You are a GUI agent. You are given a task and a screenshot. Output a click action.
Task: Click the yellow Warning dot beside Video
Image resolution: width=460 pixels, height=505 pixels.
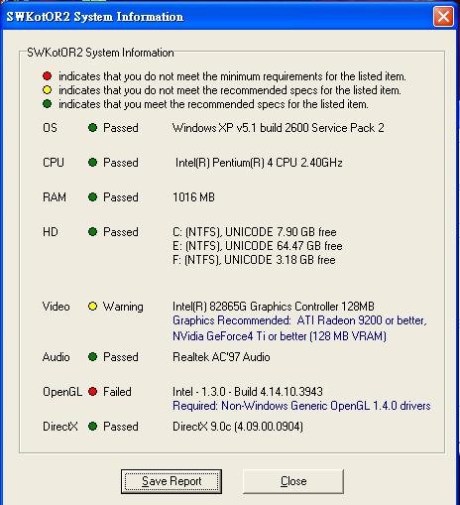click(93, 307)
